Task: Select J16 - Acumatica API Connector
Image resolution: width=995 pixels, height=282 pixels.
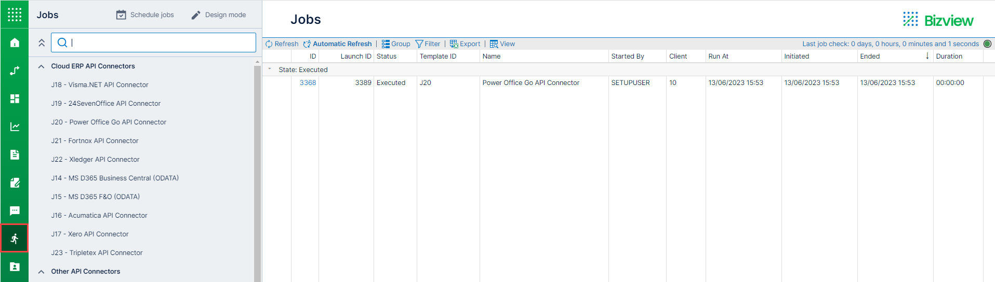Action: pos(99,215)
